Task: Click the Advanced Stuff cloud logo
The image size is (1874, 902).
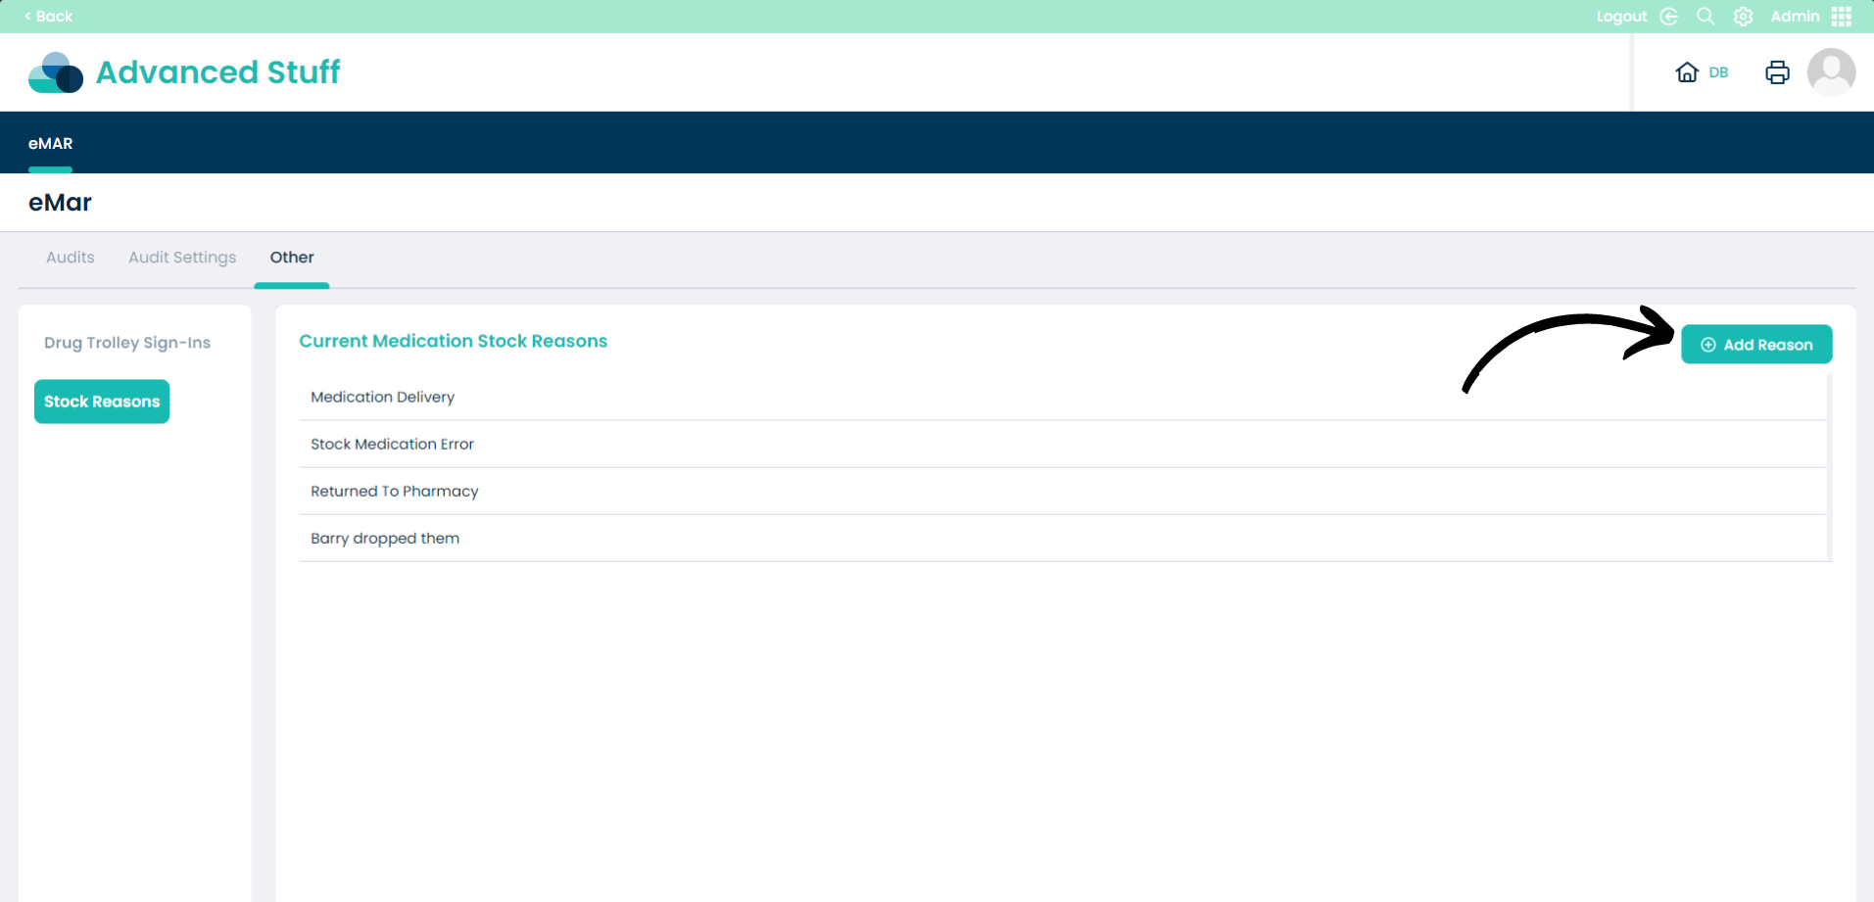Action: [x=56, y=72]
